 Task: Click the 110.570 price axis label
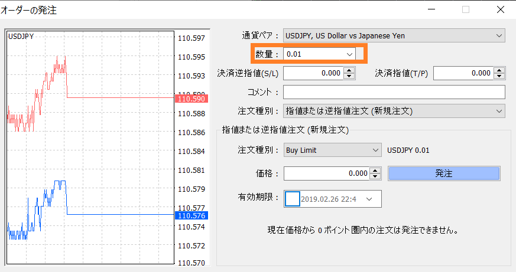(191, 263)
